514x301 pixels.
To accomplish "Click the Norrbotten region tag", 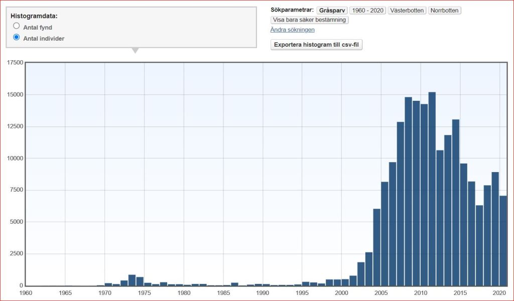I will coord(444,11).
